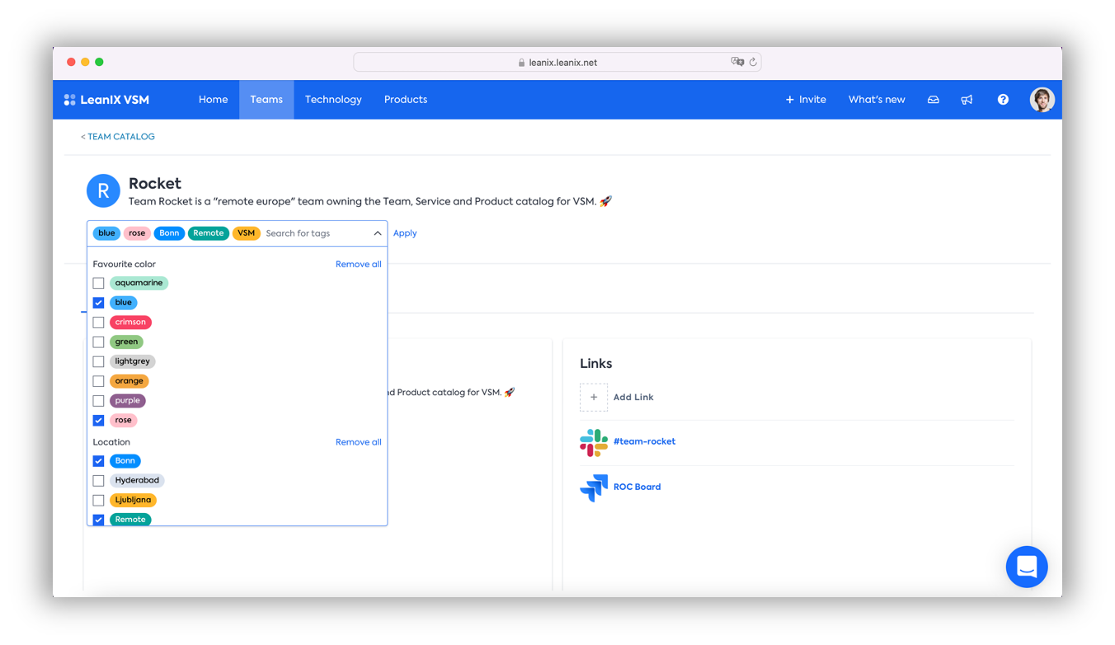Screen dimensions: 1115x645
Task: Click the LeanIX VSM logo
Action: tap(106, 100)
